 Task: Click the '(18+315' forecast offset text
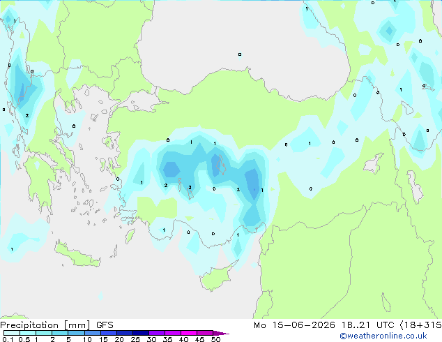pos(421,325)
